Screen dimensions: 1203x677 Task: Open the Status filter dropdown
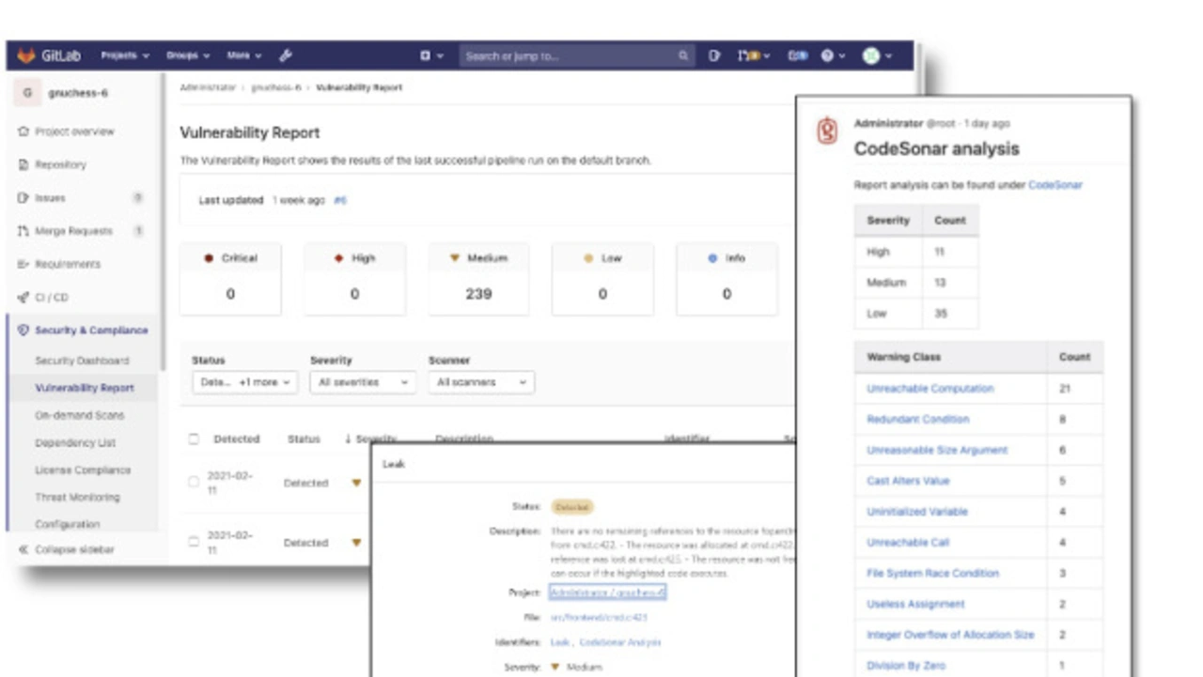245,382
